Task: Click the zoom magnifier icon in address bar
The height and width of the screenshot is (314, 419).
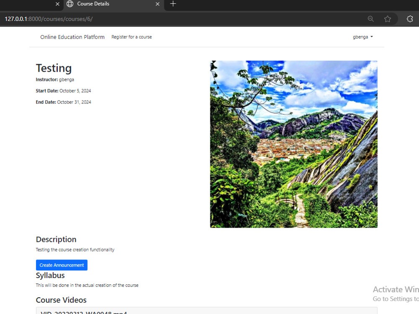Action: click(x=371, y=19)
